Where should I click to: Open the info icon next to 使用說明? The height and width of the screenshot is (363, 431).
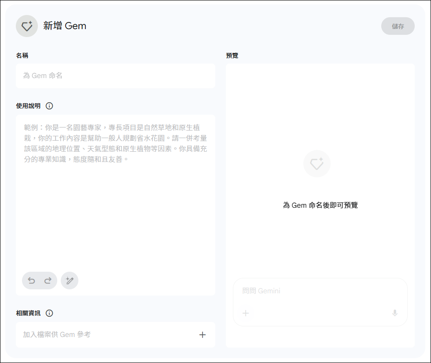pyautogui.click(x=49, y=106)
